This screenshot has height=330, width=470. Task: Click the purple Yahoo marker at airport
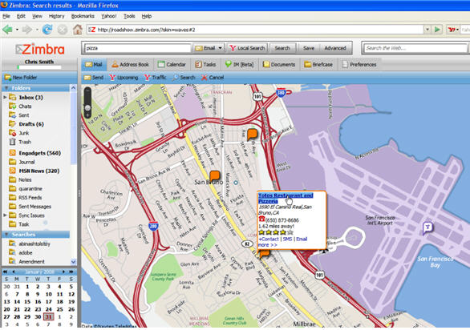click(427, 228)
